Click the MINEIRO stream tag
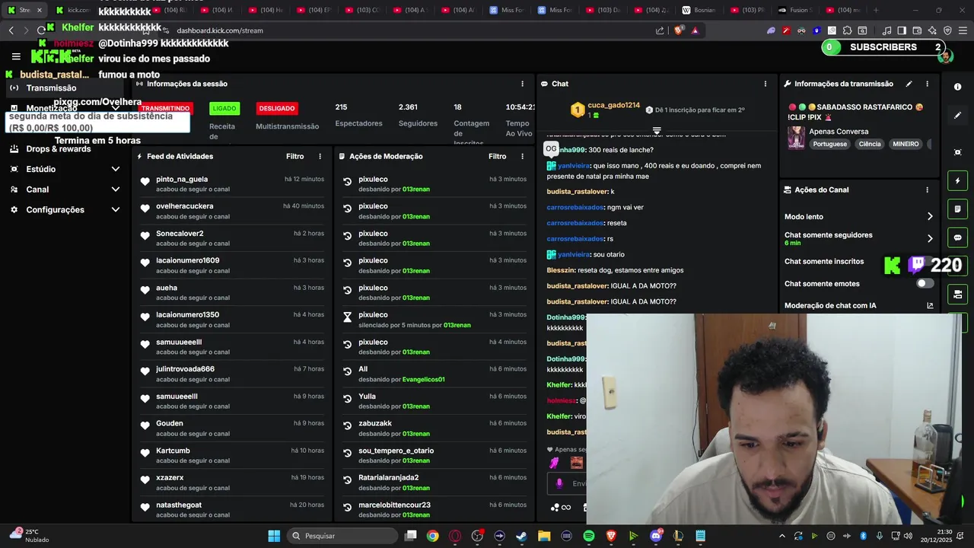Image resolution: width=974 pixels, height=548 pixels. 906,144
